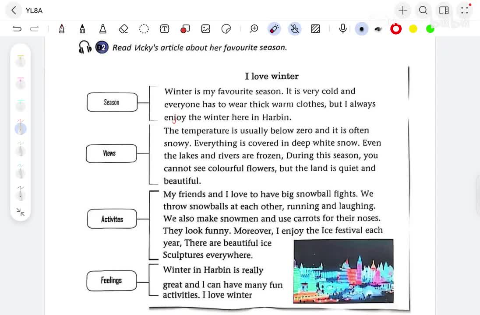Click the 'Activites' label box
The width and height of the screenshot is (480, 315).
point(112,219)
